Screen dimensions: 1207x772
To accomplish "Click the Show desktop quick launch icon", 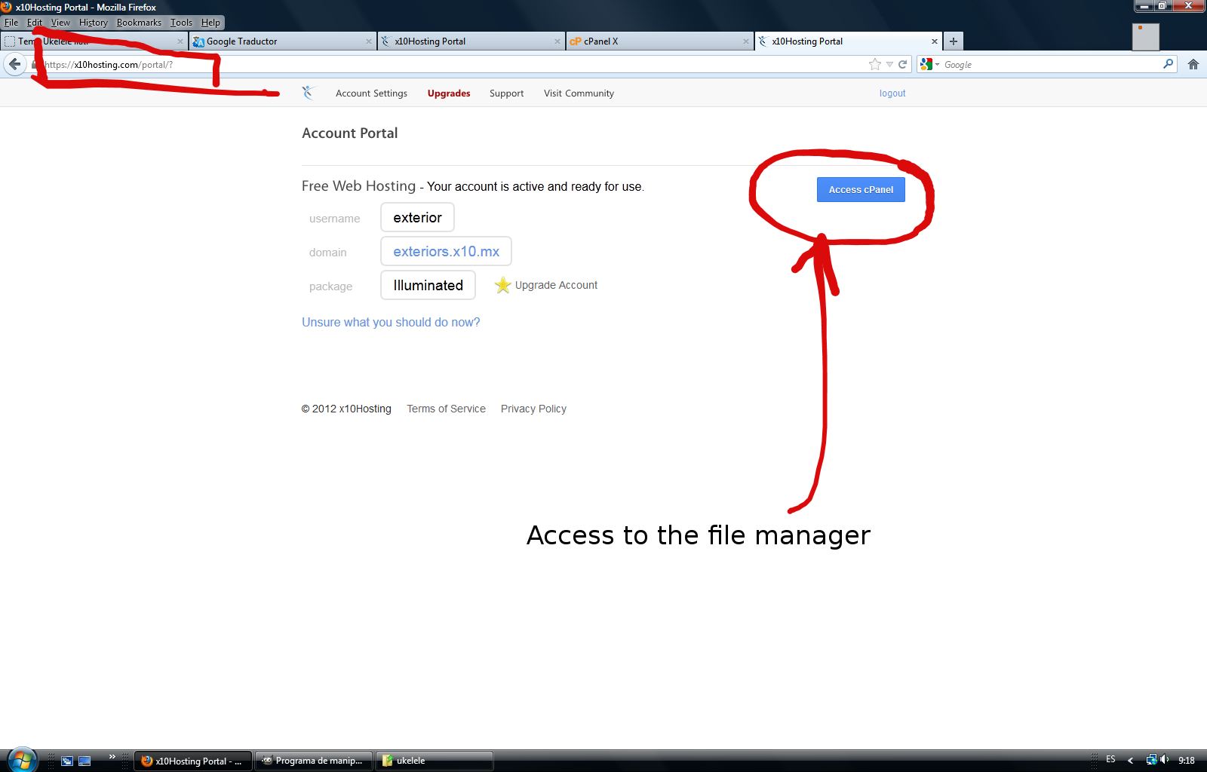I will tap(84, 761).
